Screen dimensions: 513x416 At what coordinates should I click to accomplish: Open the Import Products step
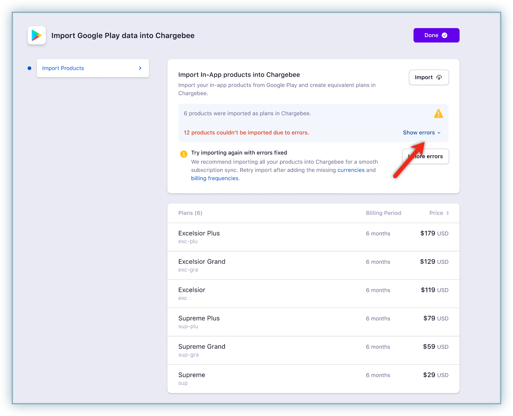(63, 68)
